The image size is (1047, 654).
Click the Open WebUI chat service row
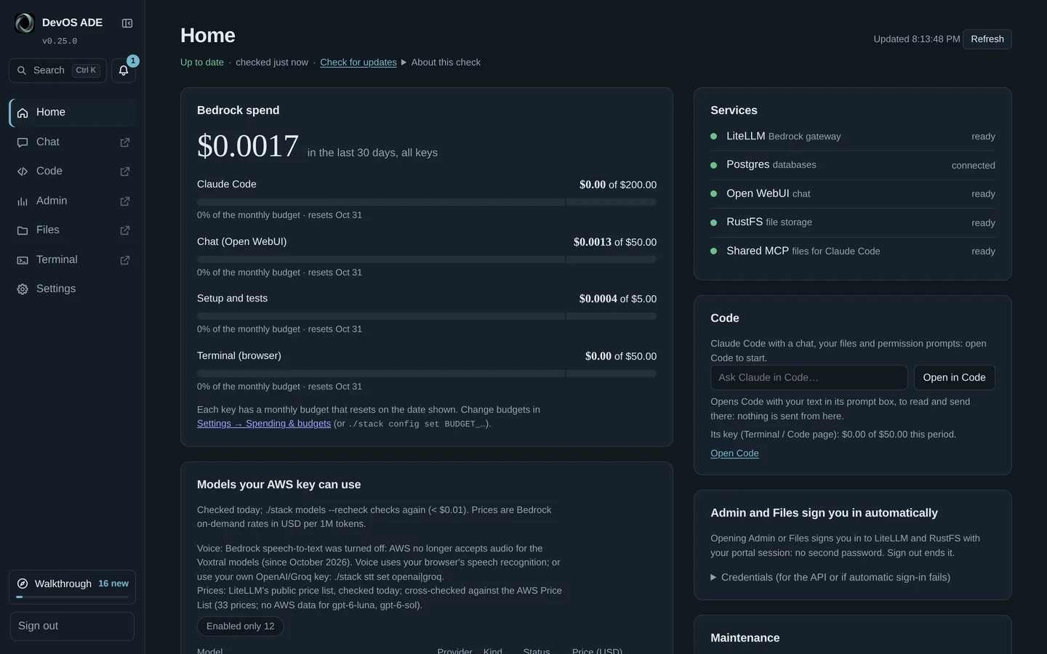tap(853, 194)
